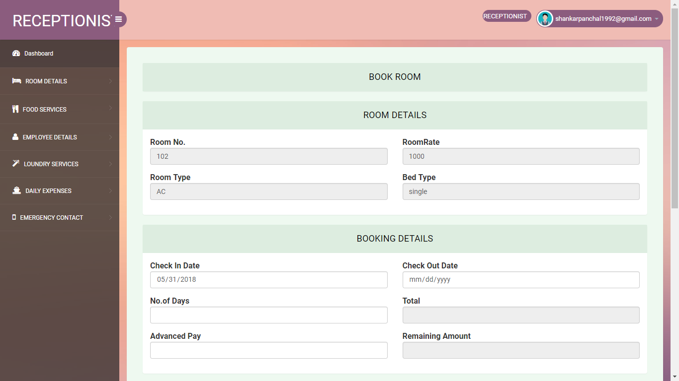This screenshot has width=679, height=381.
Task: Open ROOM DETAILS sidebar menu
Action: (x=60, y=81)
